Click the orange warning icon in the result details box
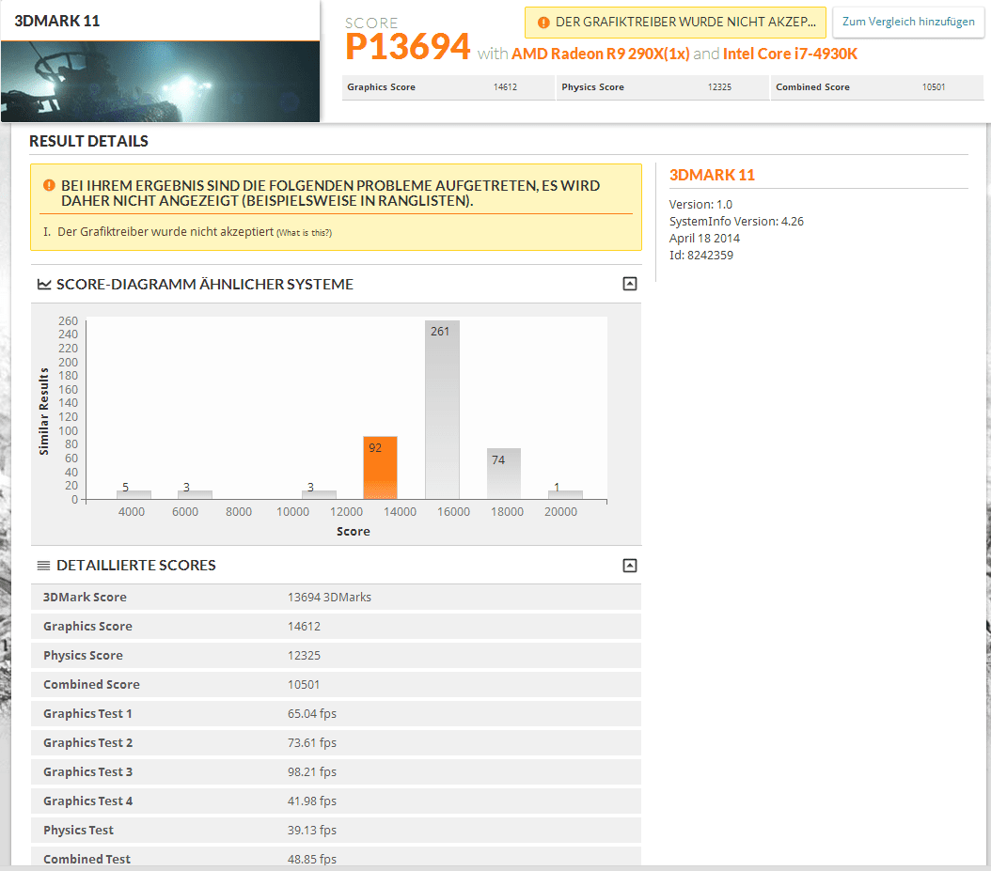The width and height of the screenshot is (991, 871). (x=49, y=186)
